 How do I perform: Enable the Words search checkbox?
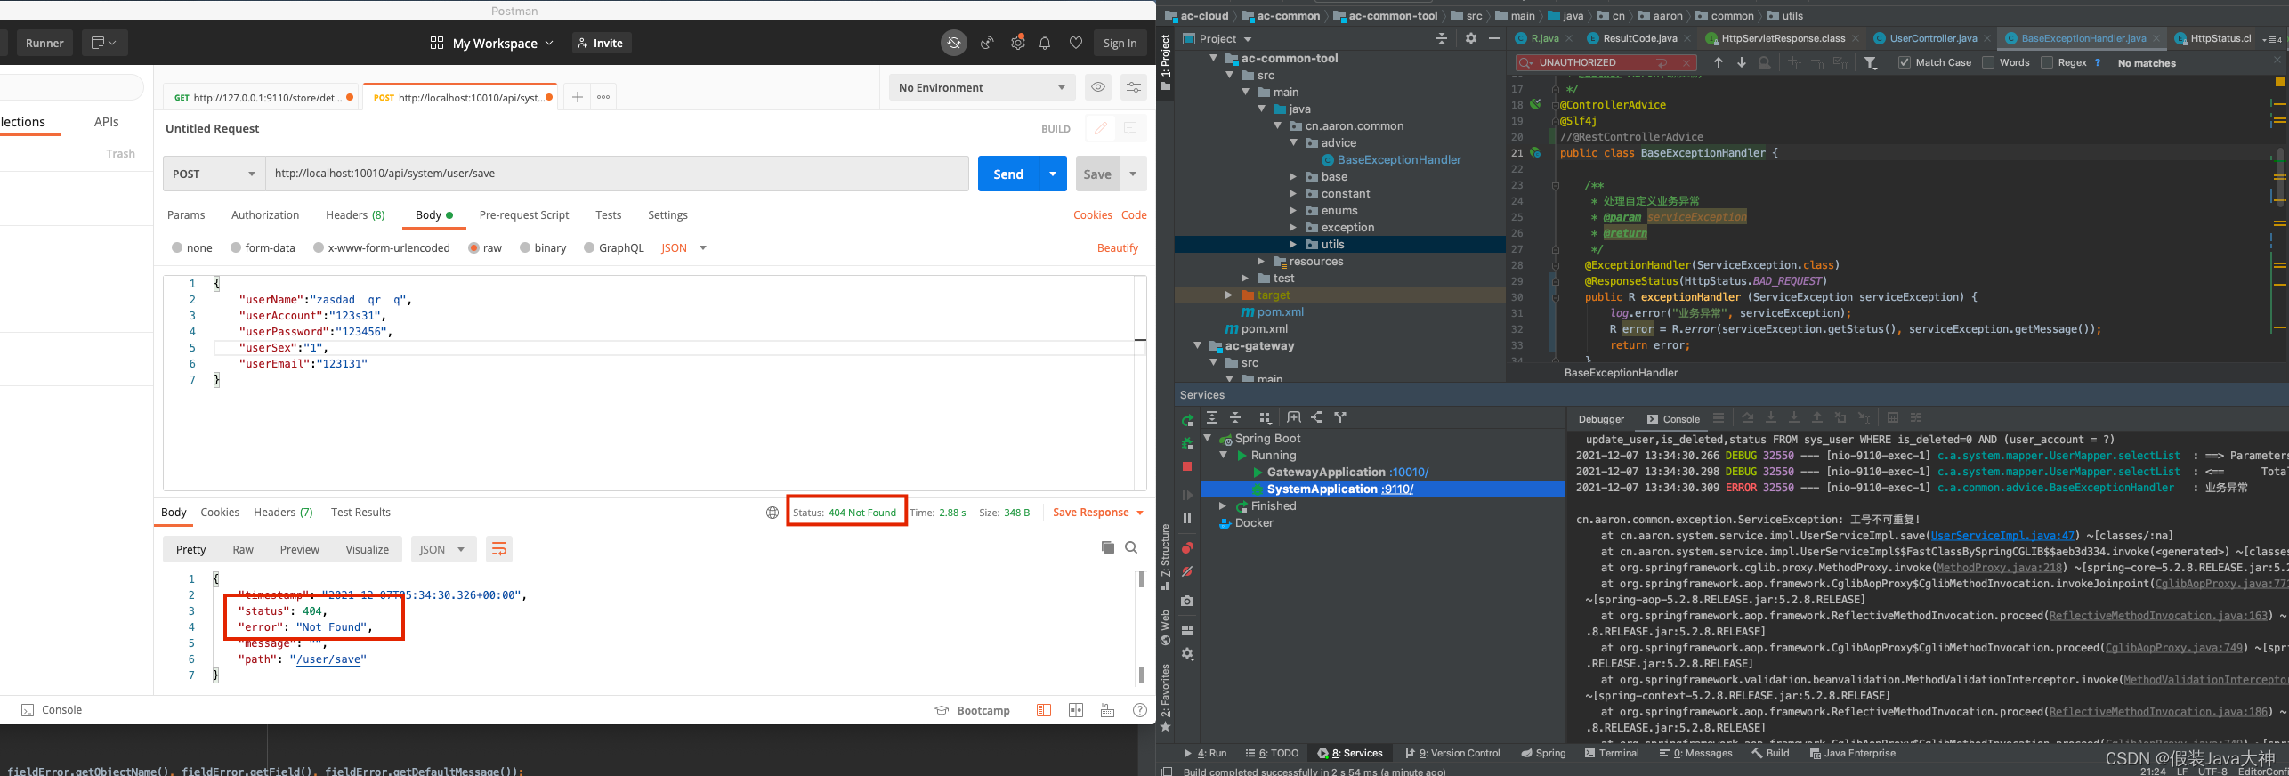[x=1988, y=62]
